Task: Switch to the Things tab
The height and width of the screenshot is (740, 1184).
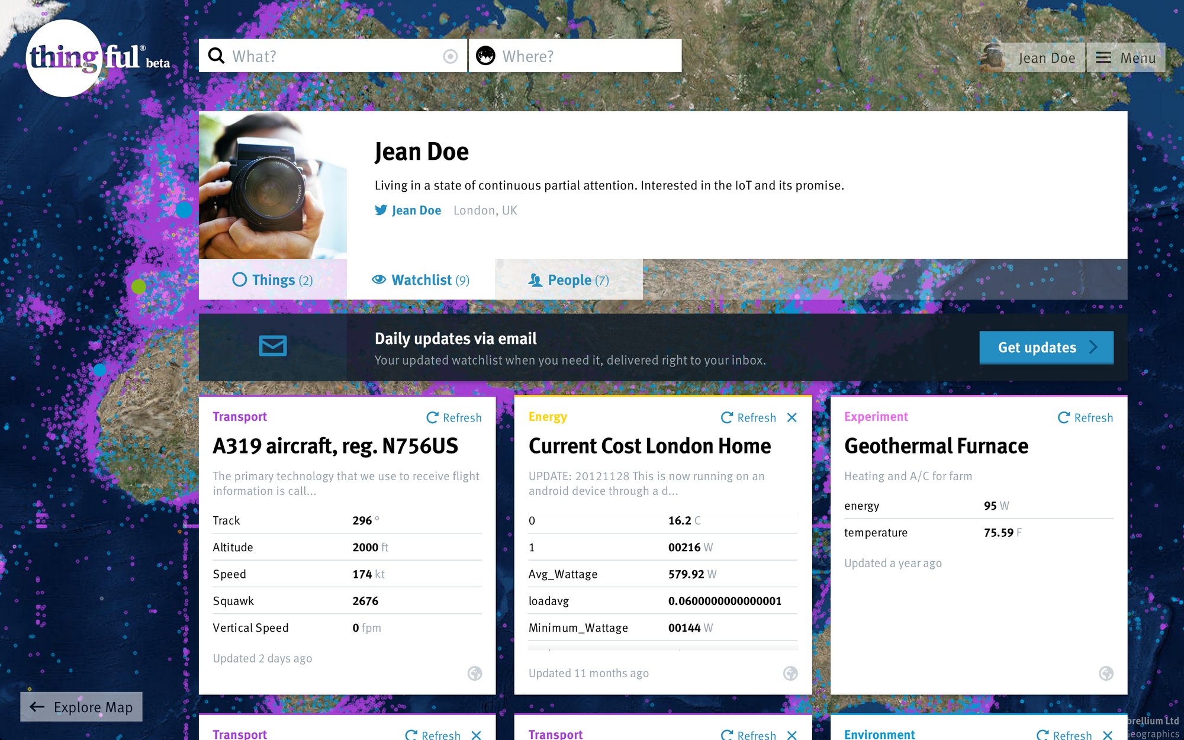Action: point(273,279)
